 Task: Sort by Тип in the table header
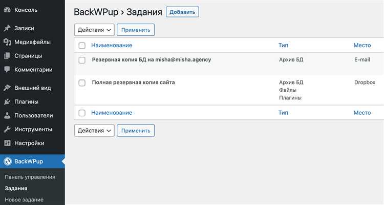click(283, 46)
